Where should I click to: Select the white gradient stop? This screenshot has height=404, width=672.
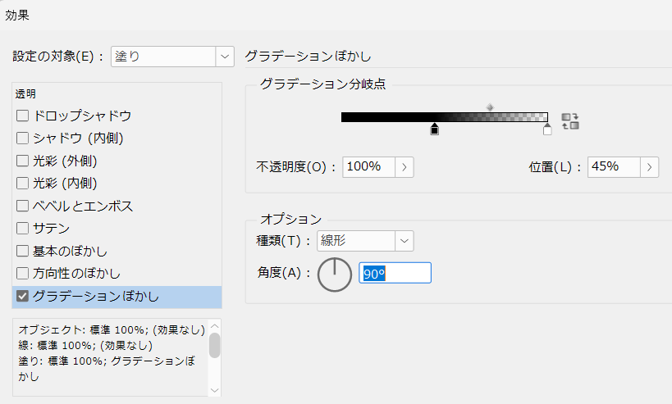[x=547, y=129]
